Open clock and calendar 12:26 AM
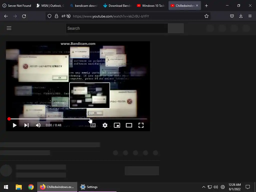Image resolution: width=256 pixels, height=192 pixels. point(234,187)
